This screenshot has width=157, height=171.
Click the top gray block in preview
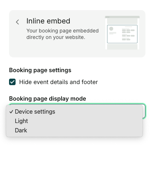(x=122, y=21)
